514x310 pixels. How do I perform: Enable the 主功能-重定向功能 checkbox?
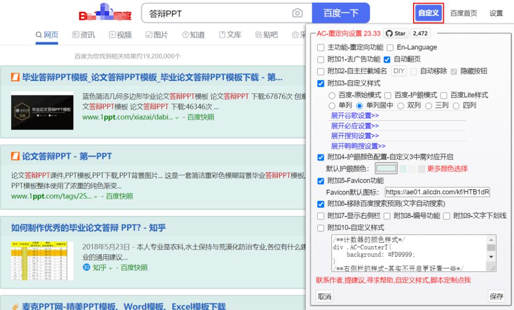point(320,47)
